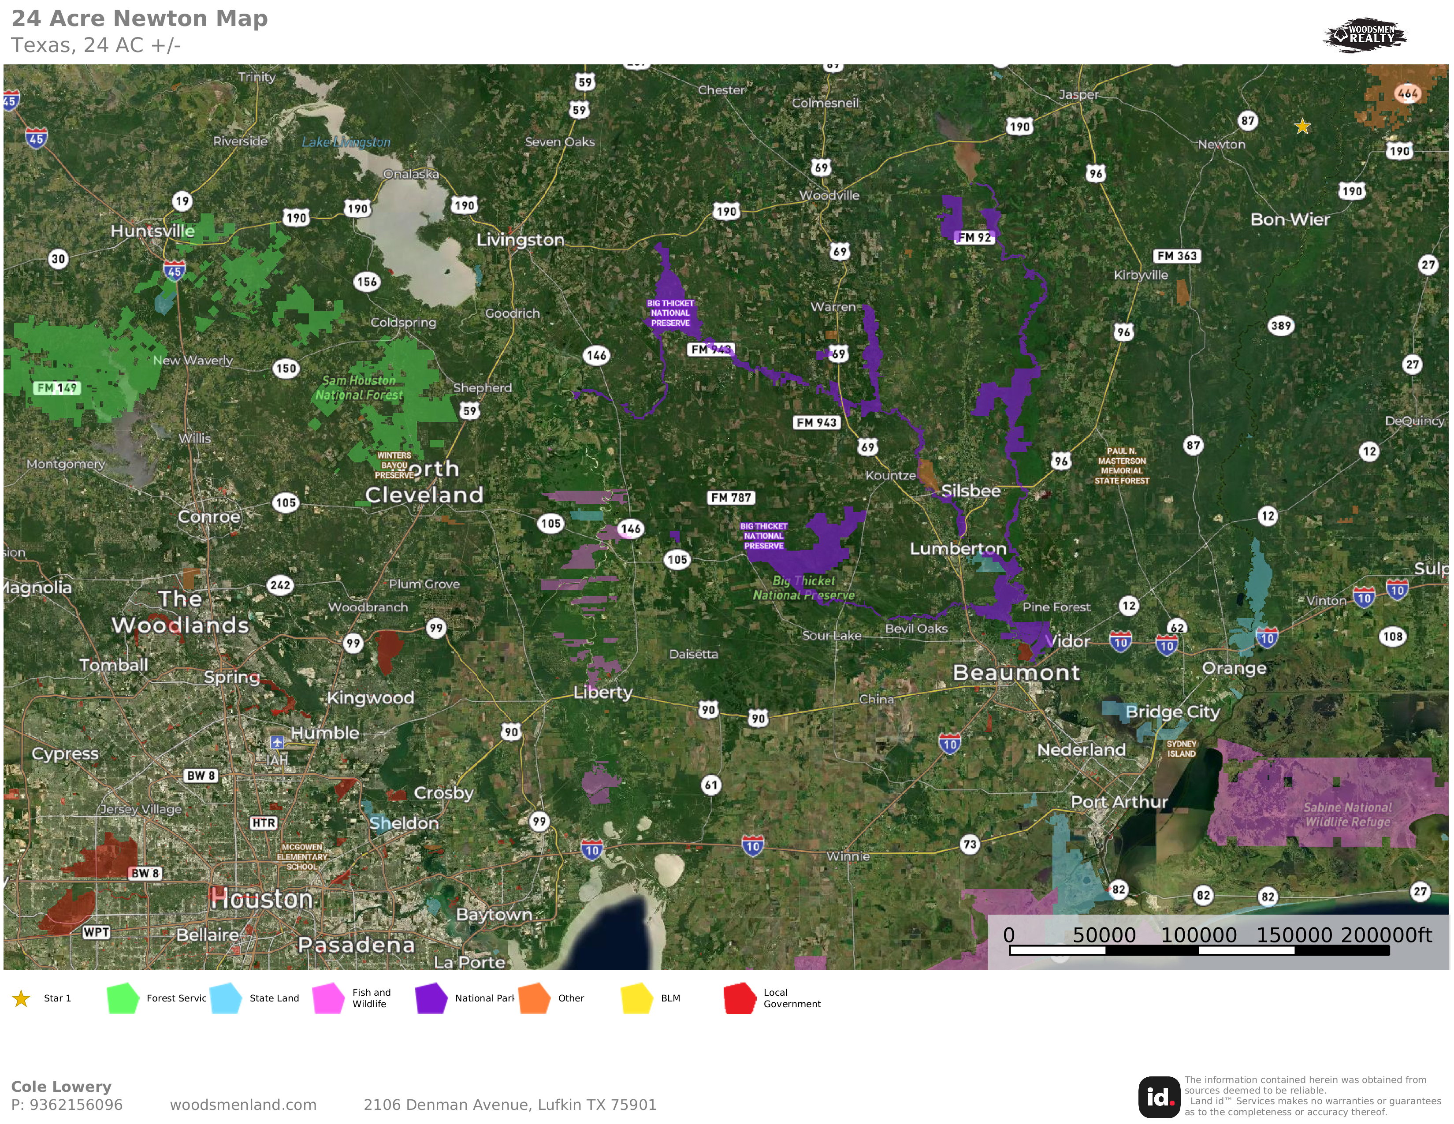Click the gold star property marker
Screen dimensions: 1454x1124
pos(1302,127)
